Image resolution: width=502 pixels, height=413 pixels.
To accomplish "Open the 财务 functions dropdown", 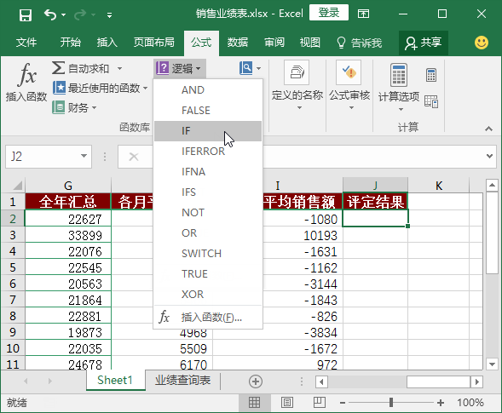I will (x=74, y=107).
